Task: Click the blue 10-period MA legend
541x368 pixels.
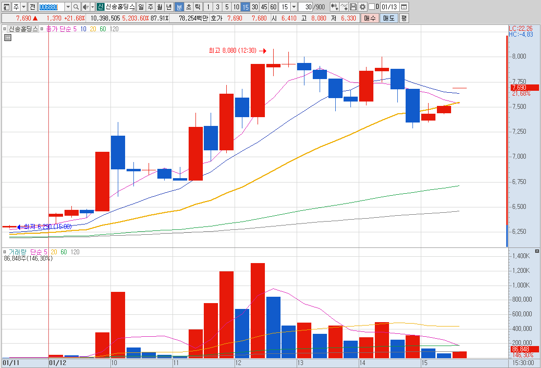Action: pyautogui.click(x=83, y=29)
